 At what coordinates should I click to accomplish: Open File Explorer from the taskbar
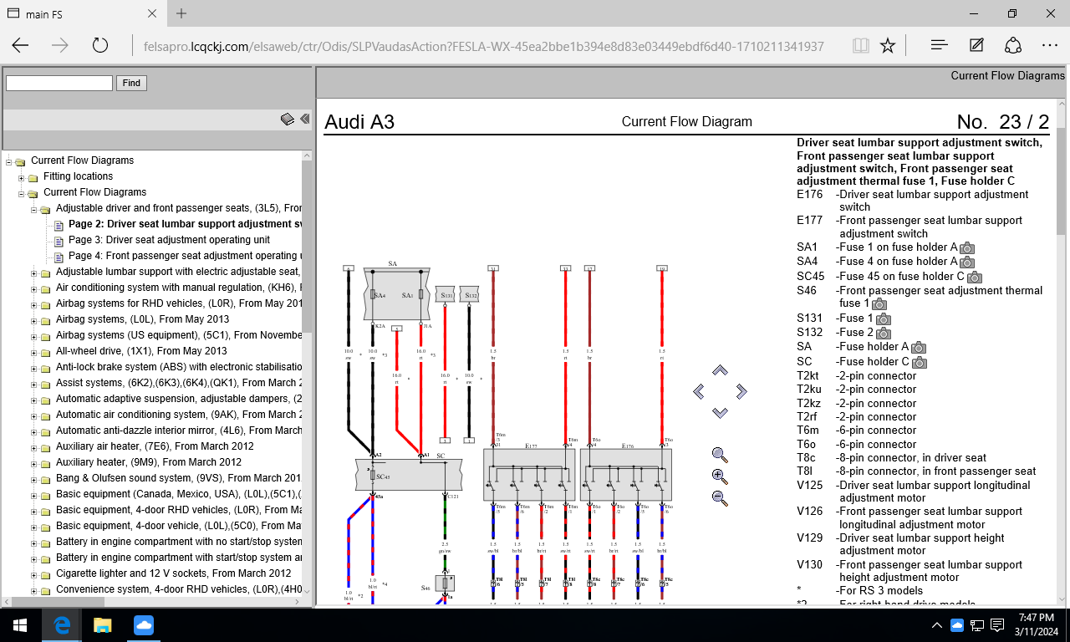pyautogui.click(x=102, y=625)
